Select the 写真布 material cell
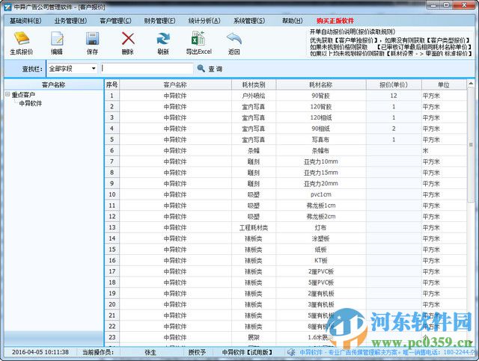 coord(321,140)
